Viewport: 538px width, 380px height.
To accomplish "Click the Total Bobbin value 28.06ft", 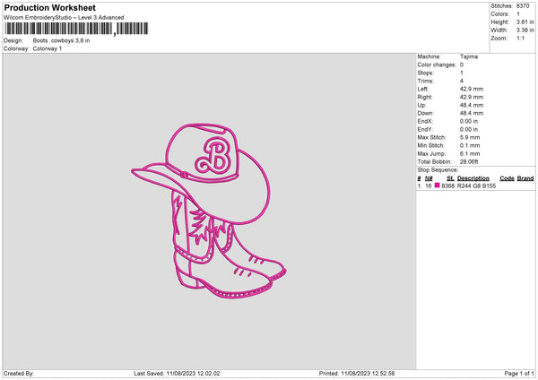I will tap(469, 161).
